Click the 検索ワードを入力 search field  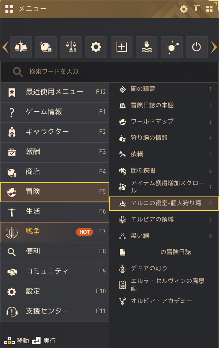pyautogui.click(x=109, y=71)
